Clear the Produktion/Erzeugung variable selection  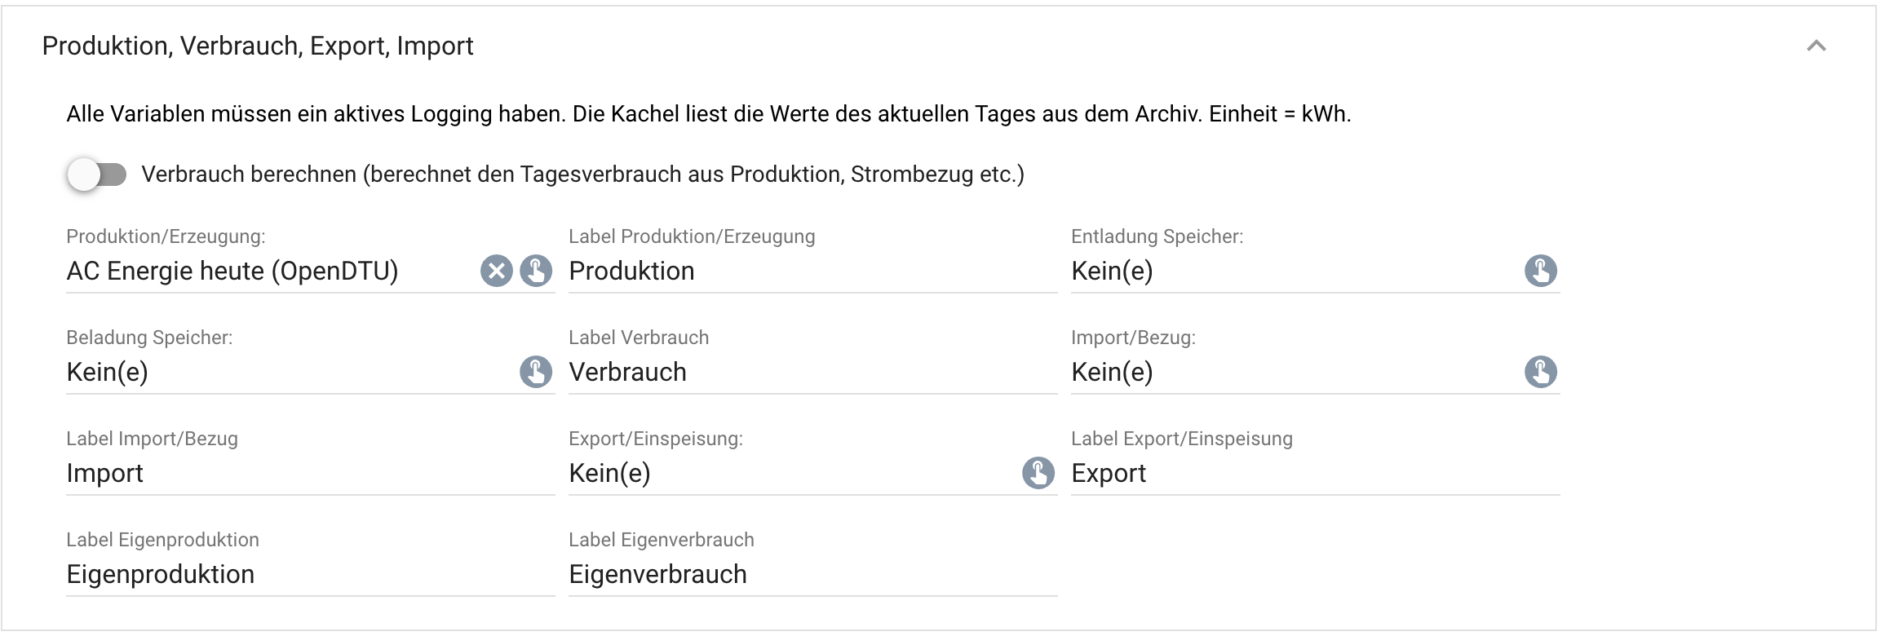pos(496,271)
